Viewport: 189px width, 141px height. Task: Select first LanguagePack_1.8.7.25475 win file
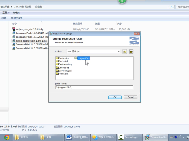[32, 33]
